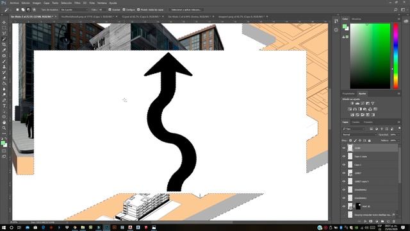Click the Create new group folder icon

[x=382, y=221]
